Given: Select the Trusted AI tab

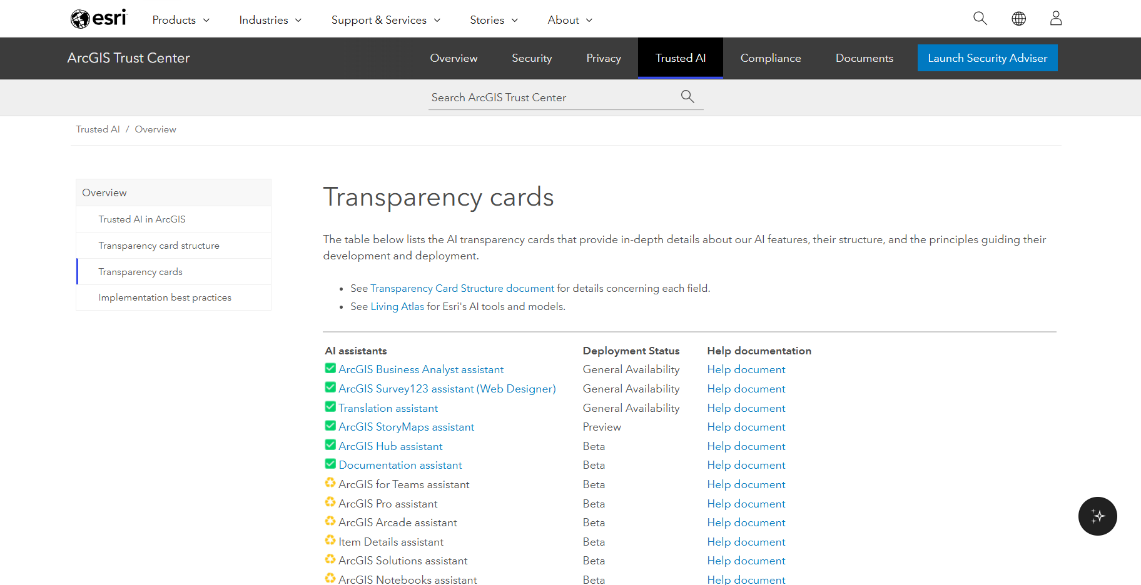Looking at the screenshot, I should pos(681,58).
